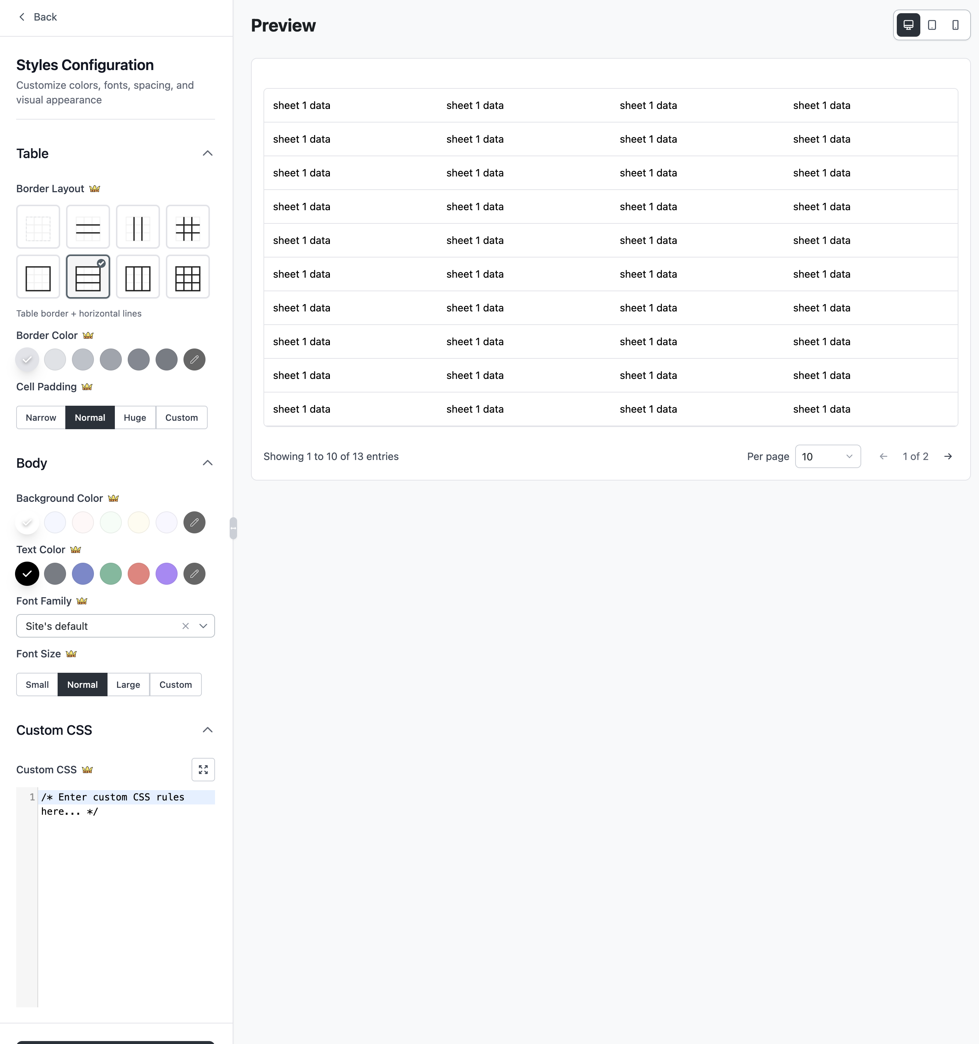Click the crown icon beside Border Layout
This screenshot has height=1044, width=979.
coord(95,189)
